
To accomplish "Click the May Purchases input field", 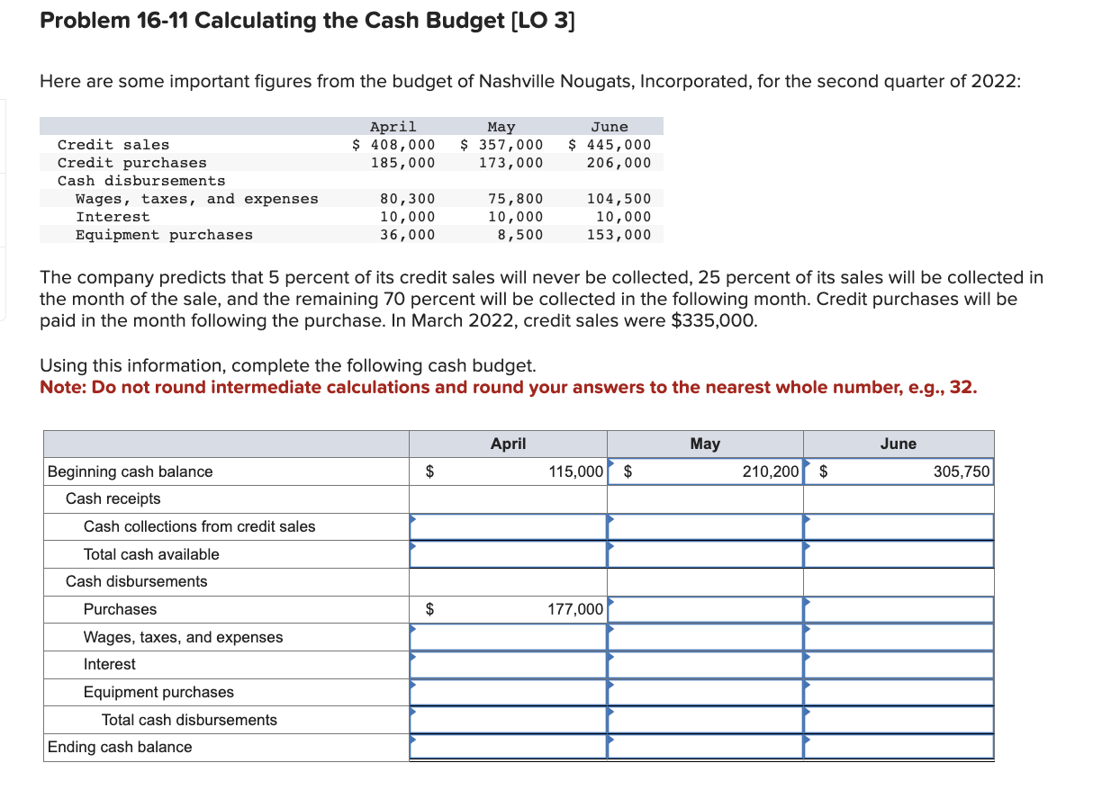I will coord(705,609).
